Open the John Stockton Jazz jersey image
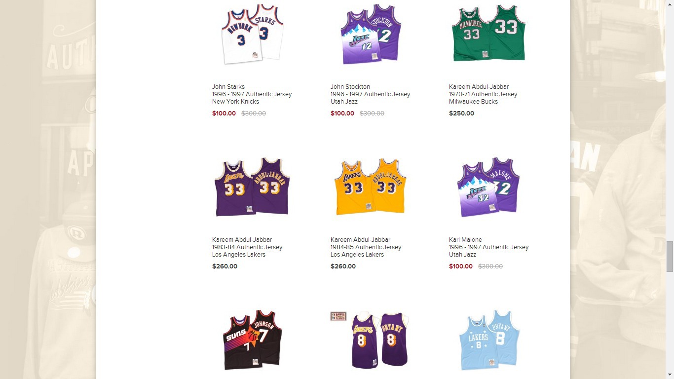 click(x=371, y=34)
